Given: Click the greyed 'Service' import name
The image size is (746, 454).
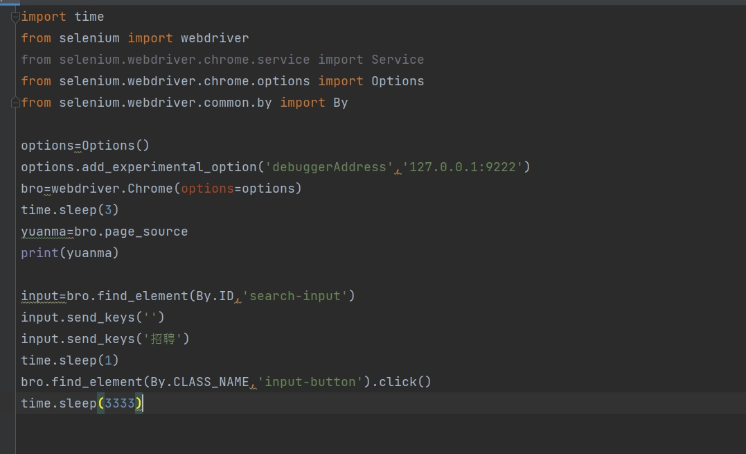Looking at the screenshot, I should pyautogui.click(x=398, y=60).
